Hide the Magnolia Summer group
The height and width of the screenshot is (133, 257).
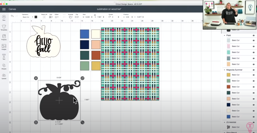coord(254,70)
